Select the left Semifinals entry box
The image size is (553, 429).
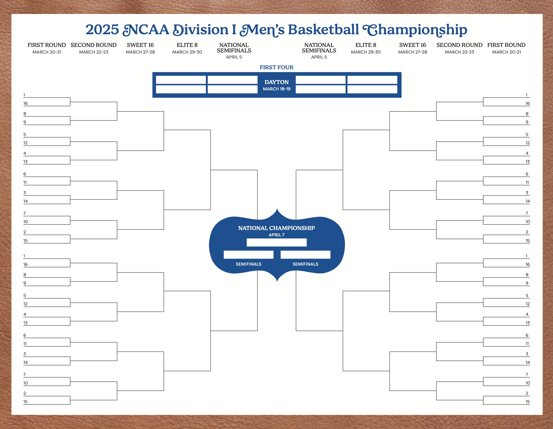248,255
